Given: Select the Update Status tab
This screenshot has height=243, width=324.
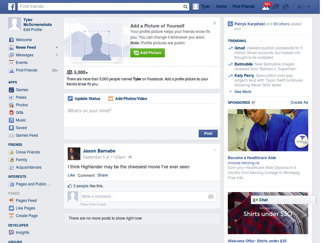Looking at the screenshot, I should (x=84, y=99).
